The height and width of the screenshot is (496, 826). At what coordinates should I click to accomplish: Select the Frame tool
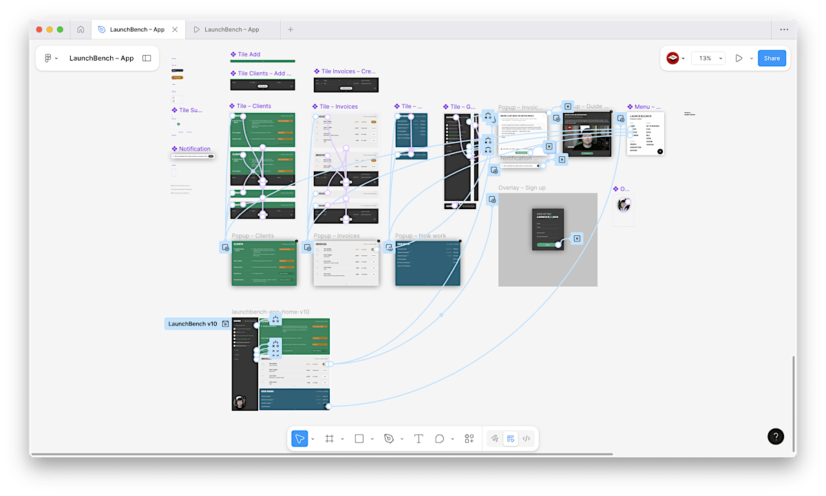pyautogui.click(x=330, y=439)
